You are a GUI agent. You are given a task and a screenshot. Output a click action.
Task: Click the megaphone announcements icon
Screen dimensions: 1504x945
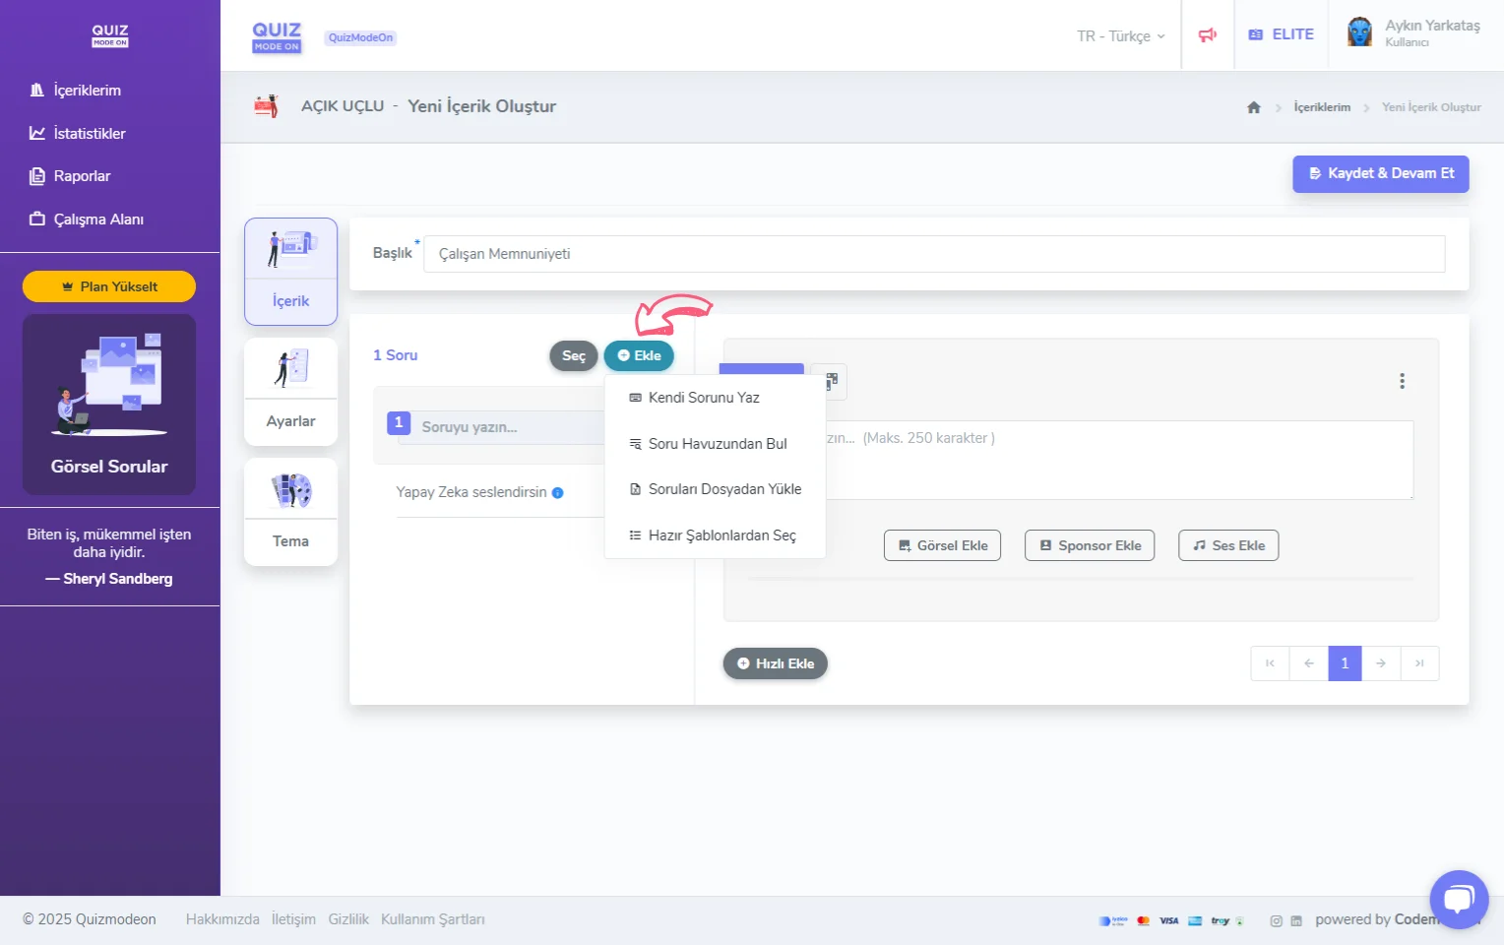click(x=1207, y=35)
